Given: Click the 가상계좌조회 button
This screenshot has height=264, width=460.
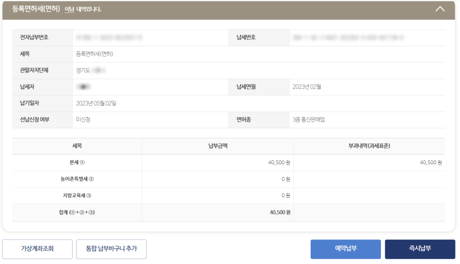Looking at the screenshot, I should click(37, 249).
